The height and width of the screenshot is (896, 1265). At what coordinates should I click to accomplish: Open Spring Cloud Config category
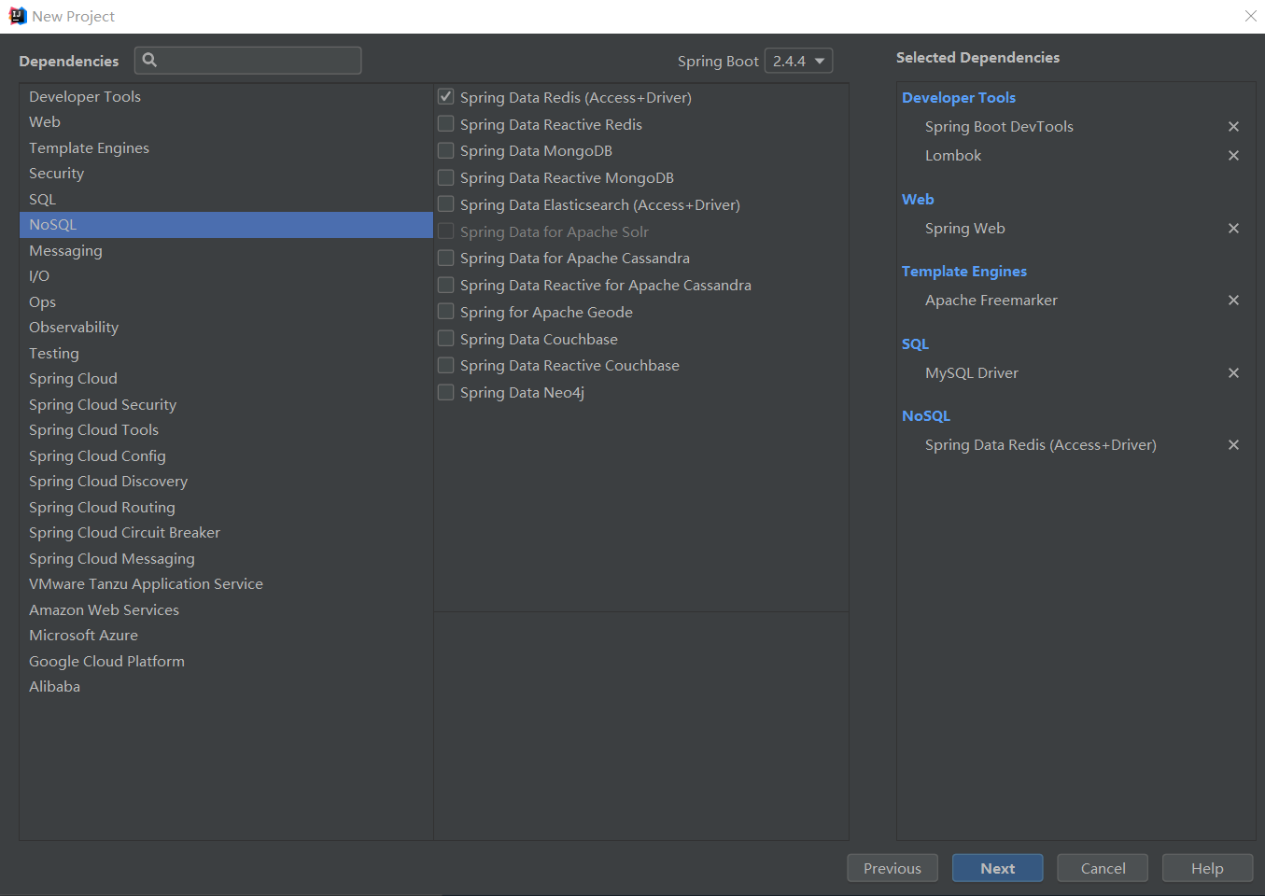click(x=226, y=455)
